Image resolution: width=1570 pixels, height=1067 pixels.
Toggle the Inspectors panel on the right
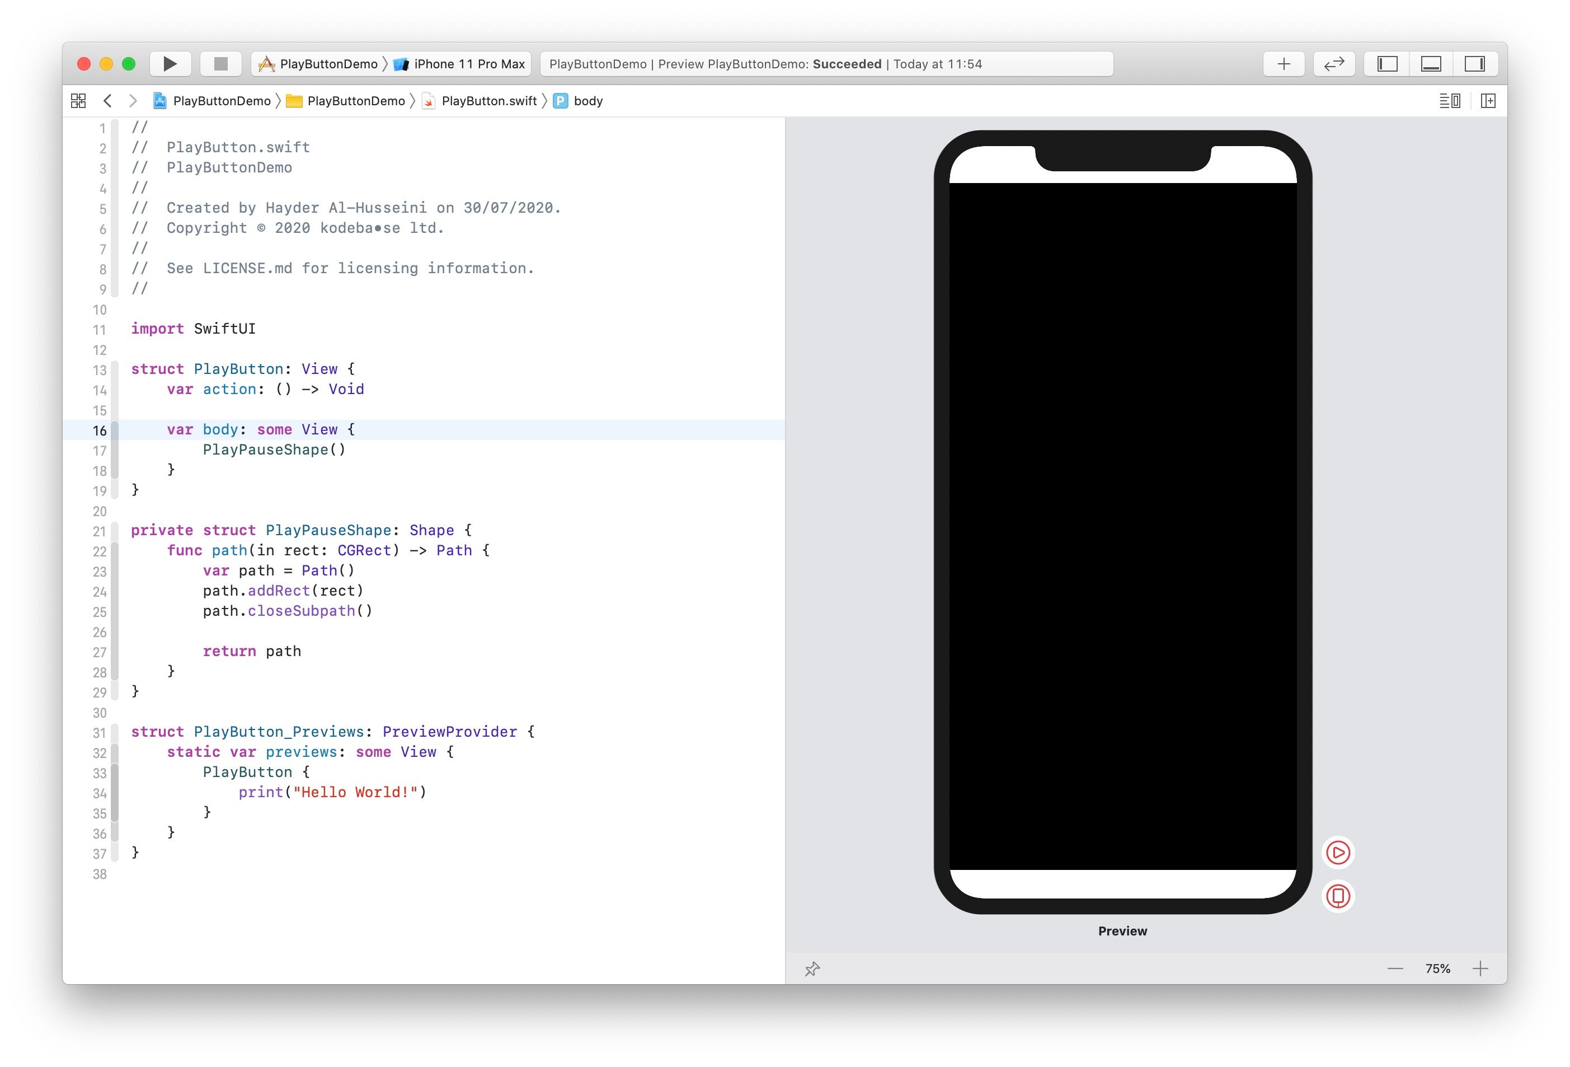click(x=1475, y=63)
